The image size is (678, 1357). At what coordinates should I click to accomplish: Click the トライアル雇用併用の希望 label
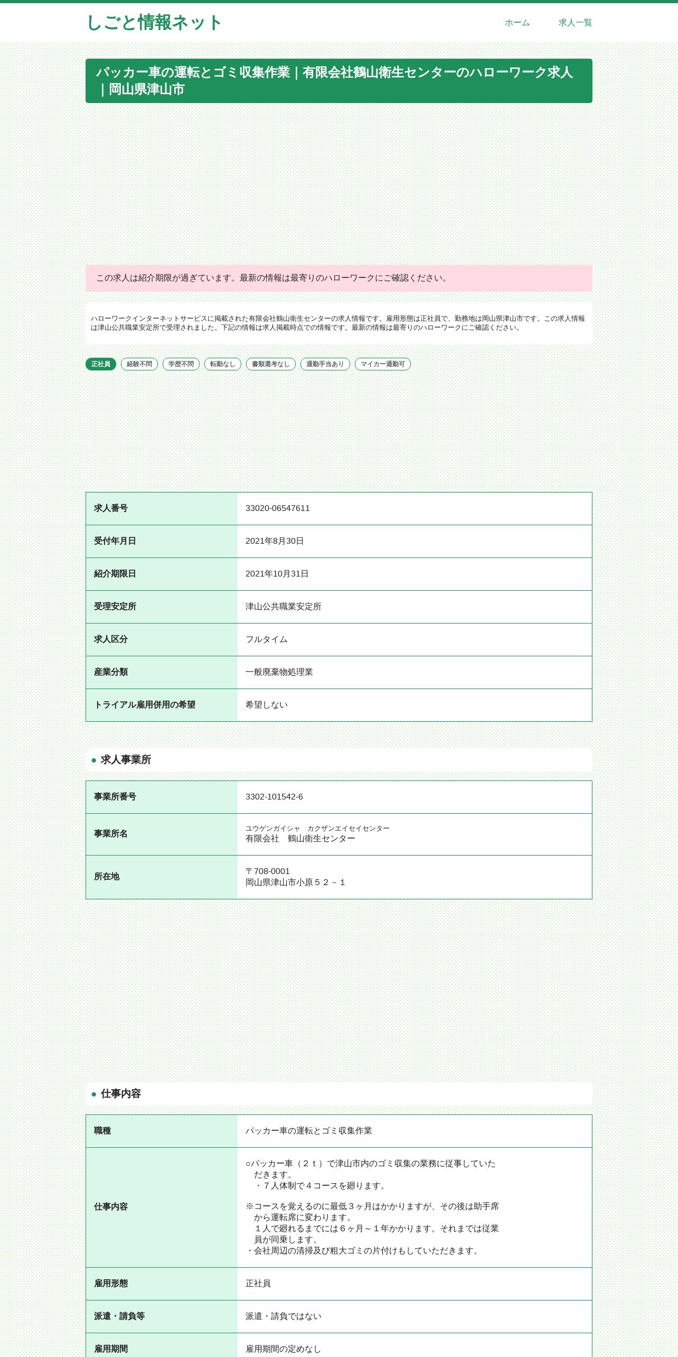(x=145, y=705)
